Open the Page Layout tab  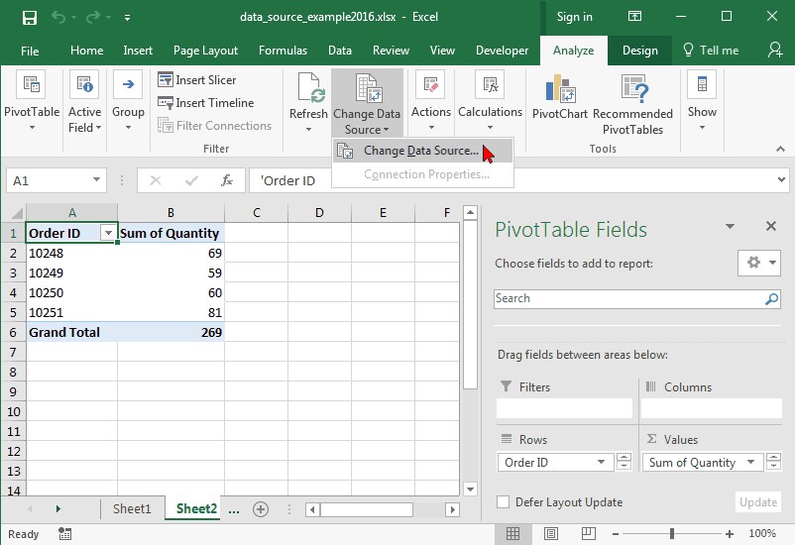point(205,51)
